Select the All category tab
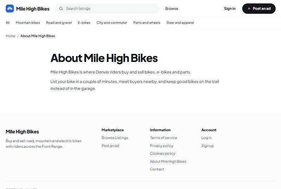 [x=7, y=23]
